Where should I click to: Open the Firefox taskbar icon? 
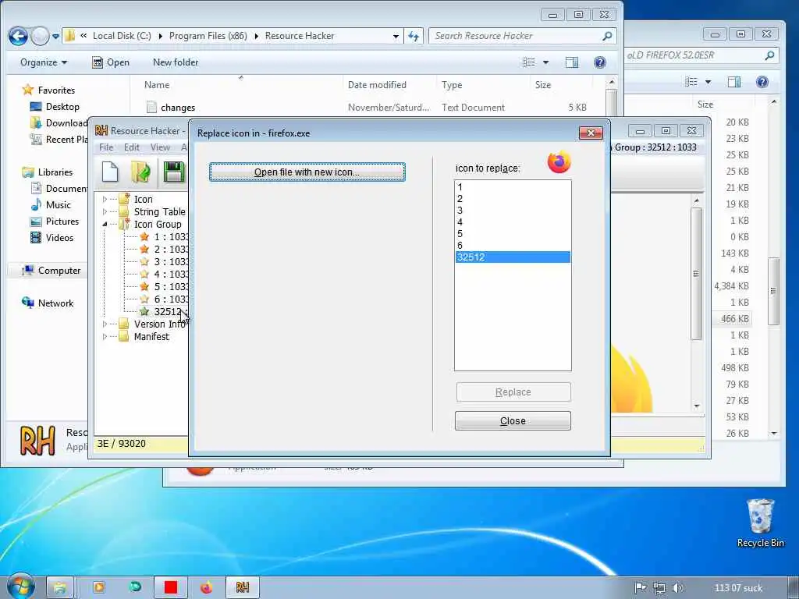(206, 587)
